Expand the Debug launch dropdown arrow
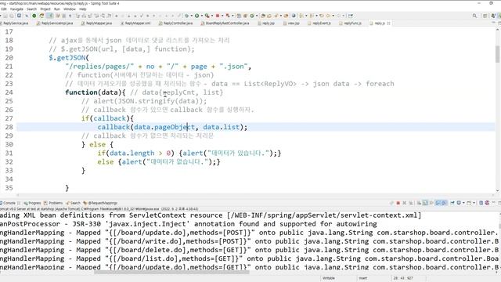The width and height of the screenshot is (501, 282). [x=191, y=16]
